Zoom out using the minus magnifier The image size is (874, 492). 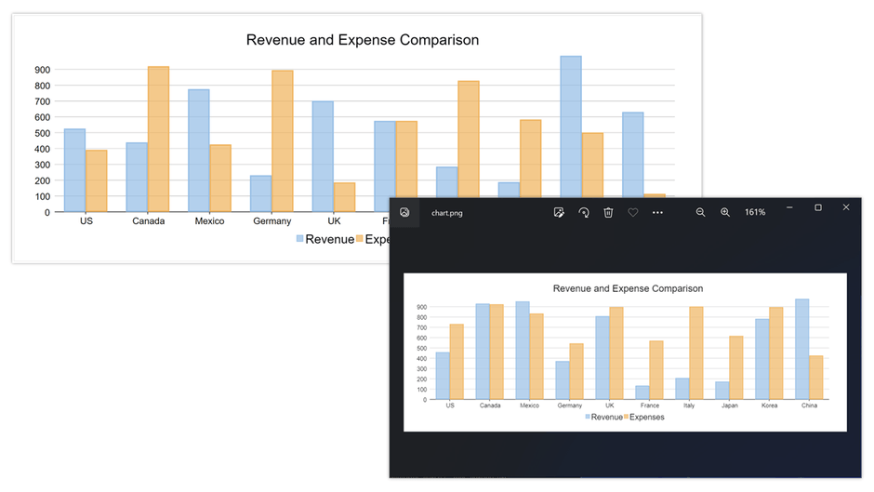click(701, 213)
